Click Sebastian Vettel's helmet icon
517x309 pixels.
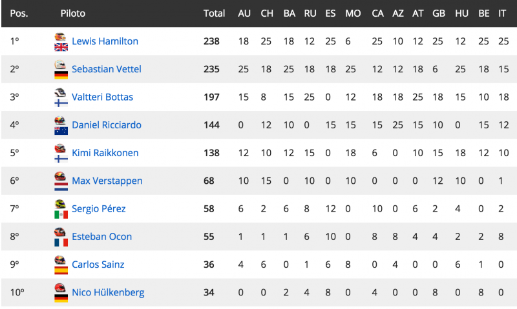click(x=60, y=65)
